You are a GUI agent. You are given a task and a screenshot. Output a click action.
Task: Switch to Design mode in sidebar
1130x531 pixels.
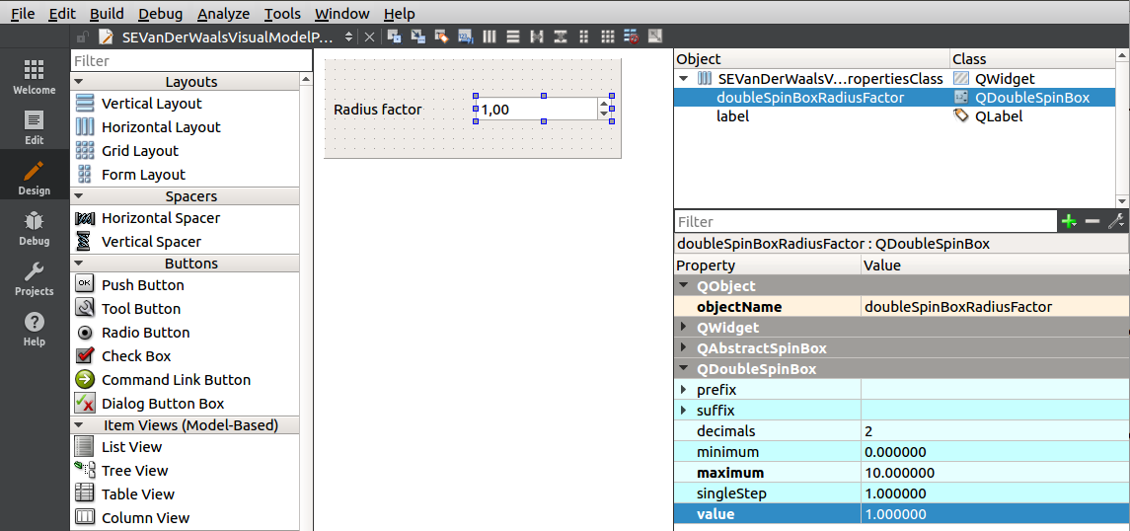click(x=34, y=178)
